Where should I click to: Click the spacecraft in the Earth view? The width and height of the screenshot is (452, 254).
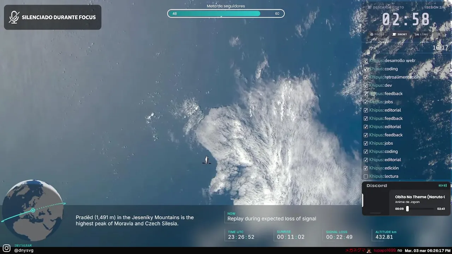coord(207,160)
